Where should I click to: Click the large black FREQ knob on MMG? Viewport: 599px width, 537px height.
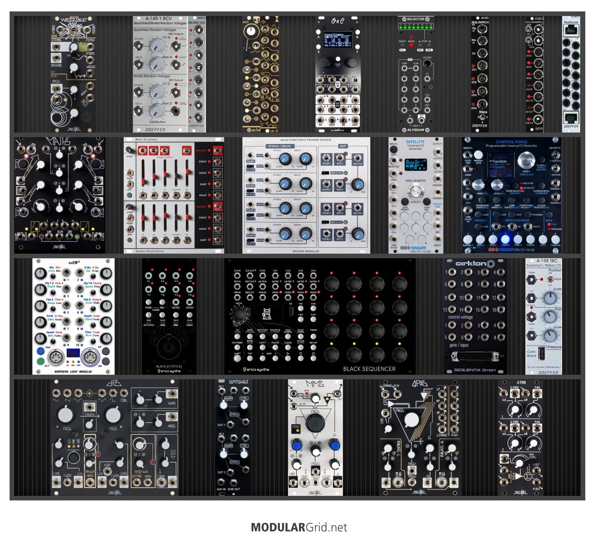pyautogui.click(x=315, y=423)
